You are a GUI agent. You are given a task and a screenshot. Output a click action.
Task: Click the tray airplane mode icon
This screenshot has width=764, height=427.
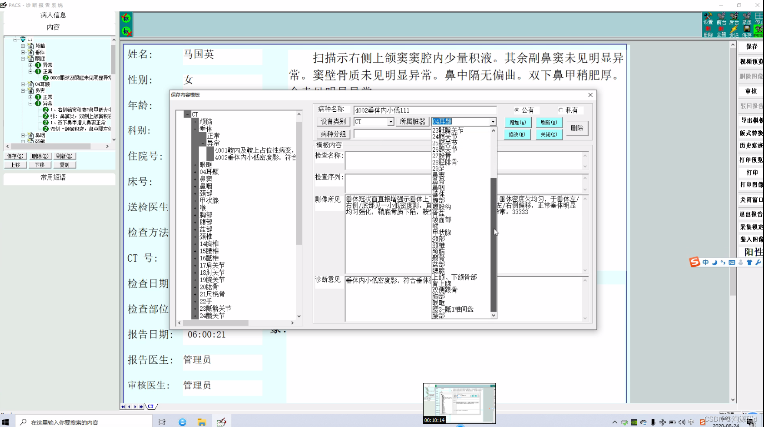pyautogui.click(x=663, y=422)
